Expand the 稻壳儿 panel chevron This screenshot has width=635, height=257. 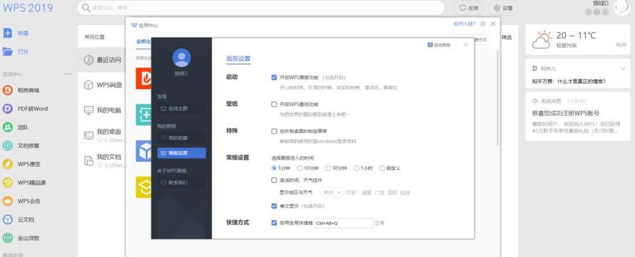coord(623,69)
